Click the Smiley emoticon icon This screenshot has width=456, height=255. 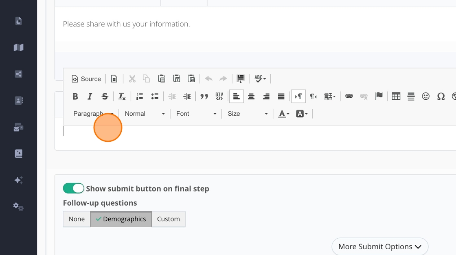(x=426, y=97)
